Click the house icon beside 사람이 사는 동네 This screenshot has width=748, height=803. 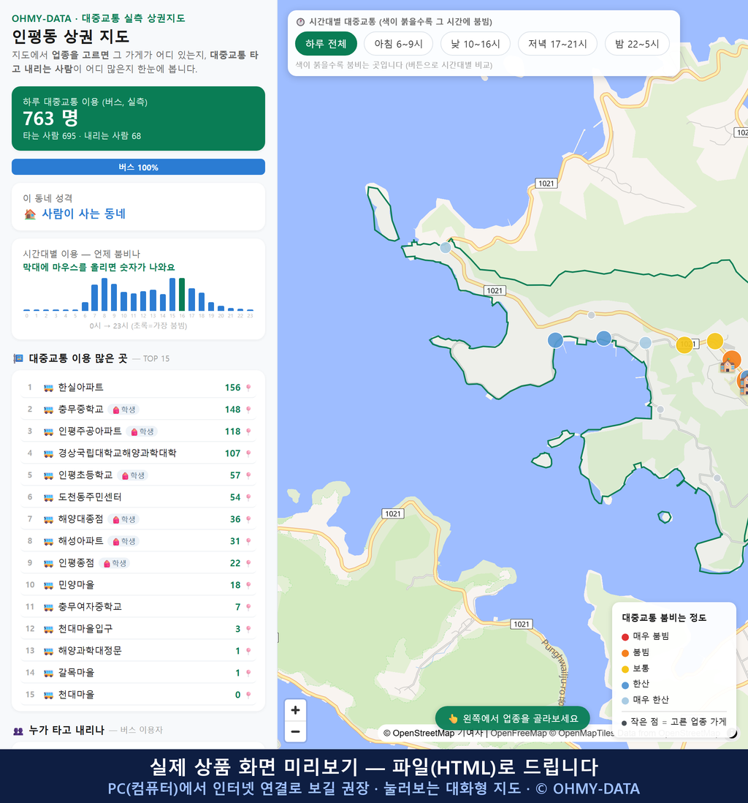tap(30, 214)
